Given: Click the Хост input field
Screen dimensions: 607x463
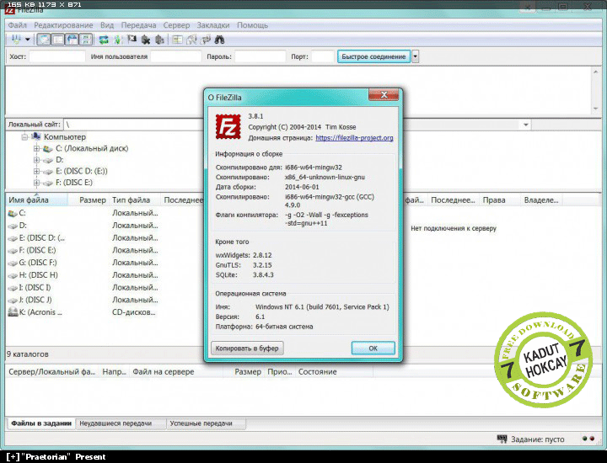Looking at the screenshot, I should tap(57, 56).
